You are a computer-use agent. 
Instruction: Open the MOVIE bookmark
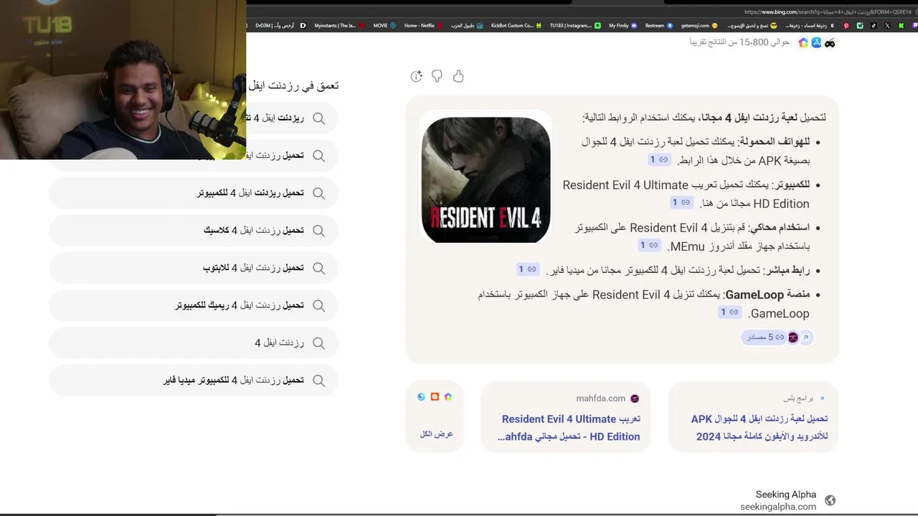pos(384,26)
